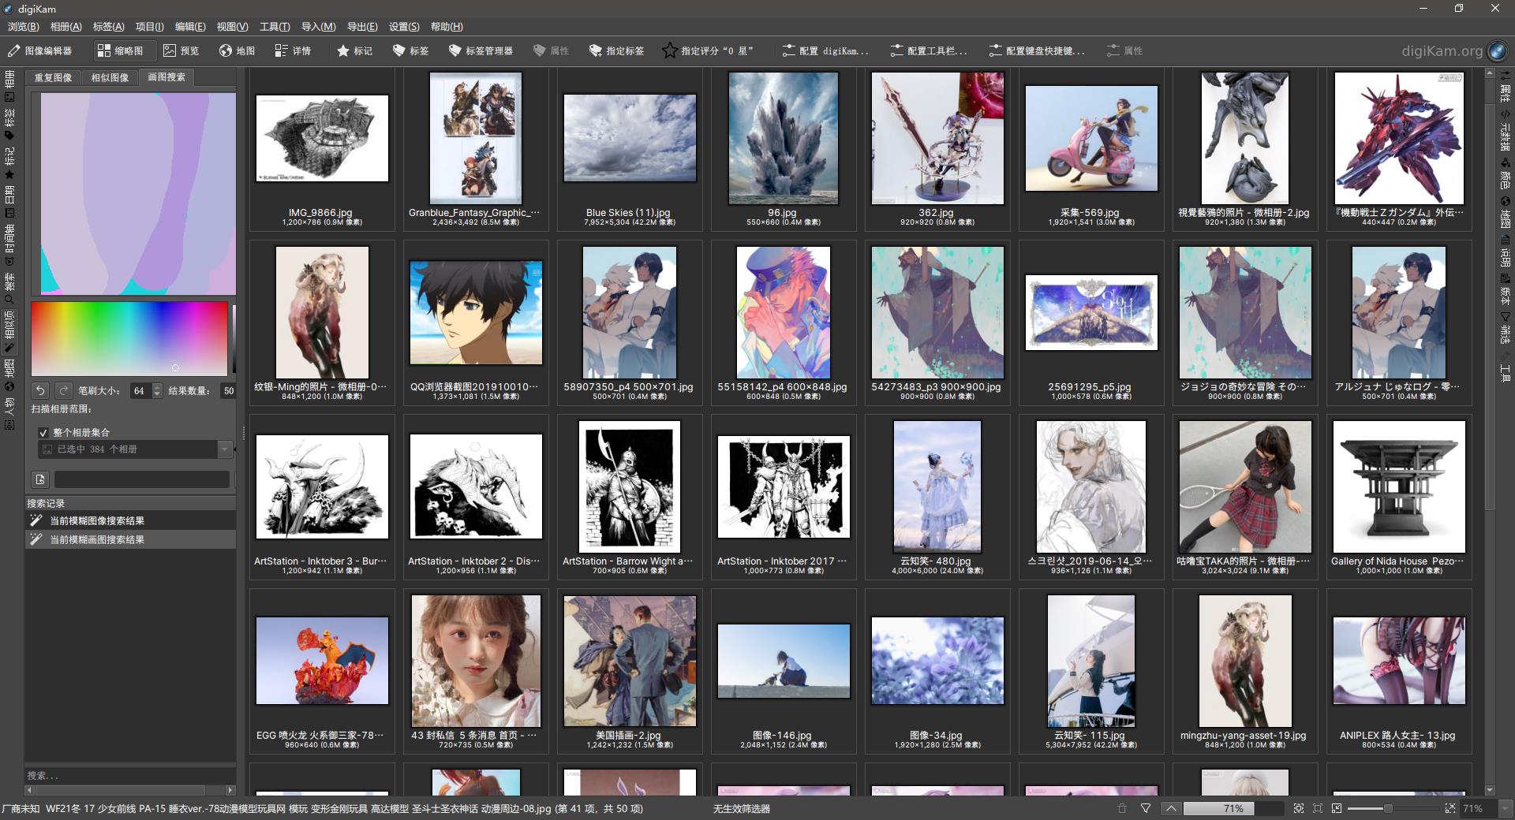Click the 标签 tag toolbar button
The width and height of the screenshot is (1515, 820).
[410, 50]
